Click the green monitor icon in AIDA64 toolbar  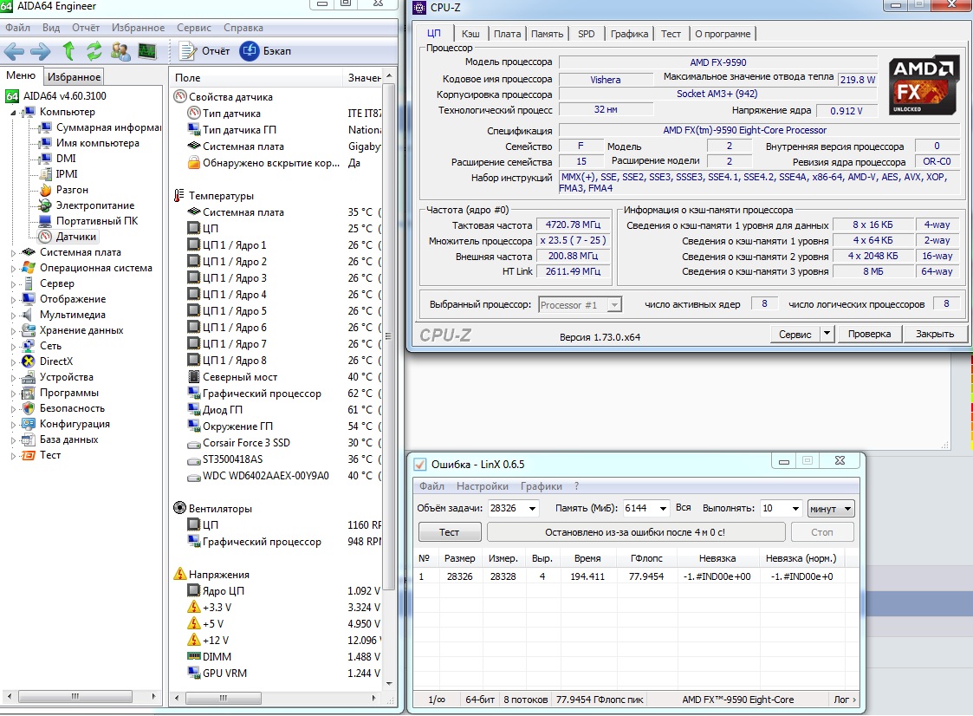(147, 51)
